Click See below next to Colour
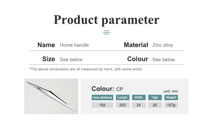Image resolution: width=213 pixels, height=125 pixels. tap(164, 60)
